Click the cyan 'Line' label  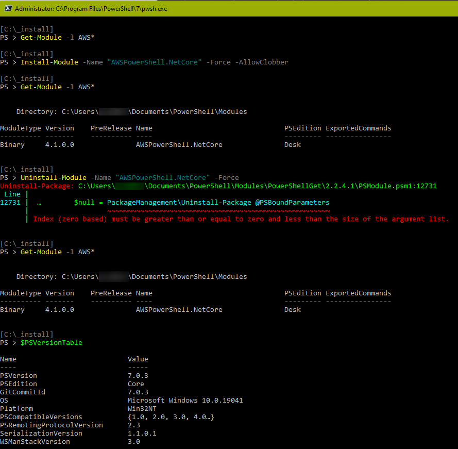point(12,194)
